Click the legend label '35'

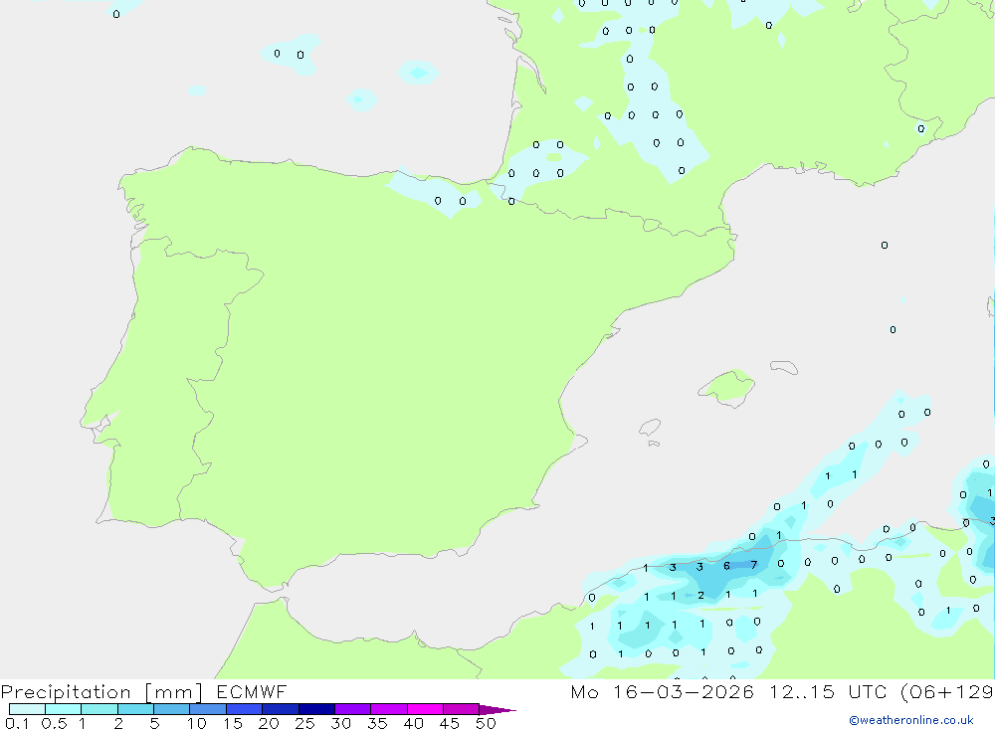point(377,723)
